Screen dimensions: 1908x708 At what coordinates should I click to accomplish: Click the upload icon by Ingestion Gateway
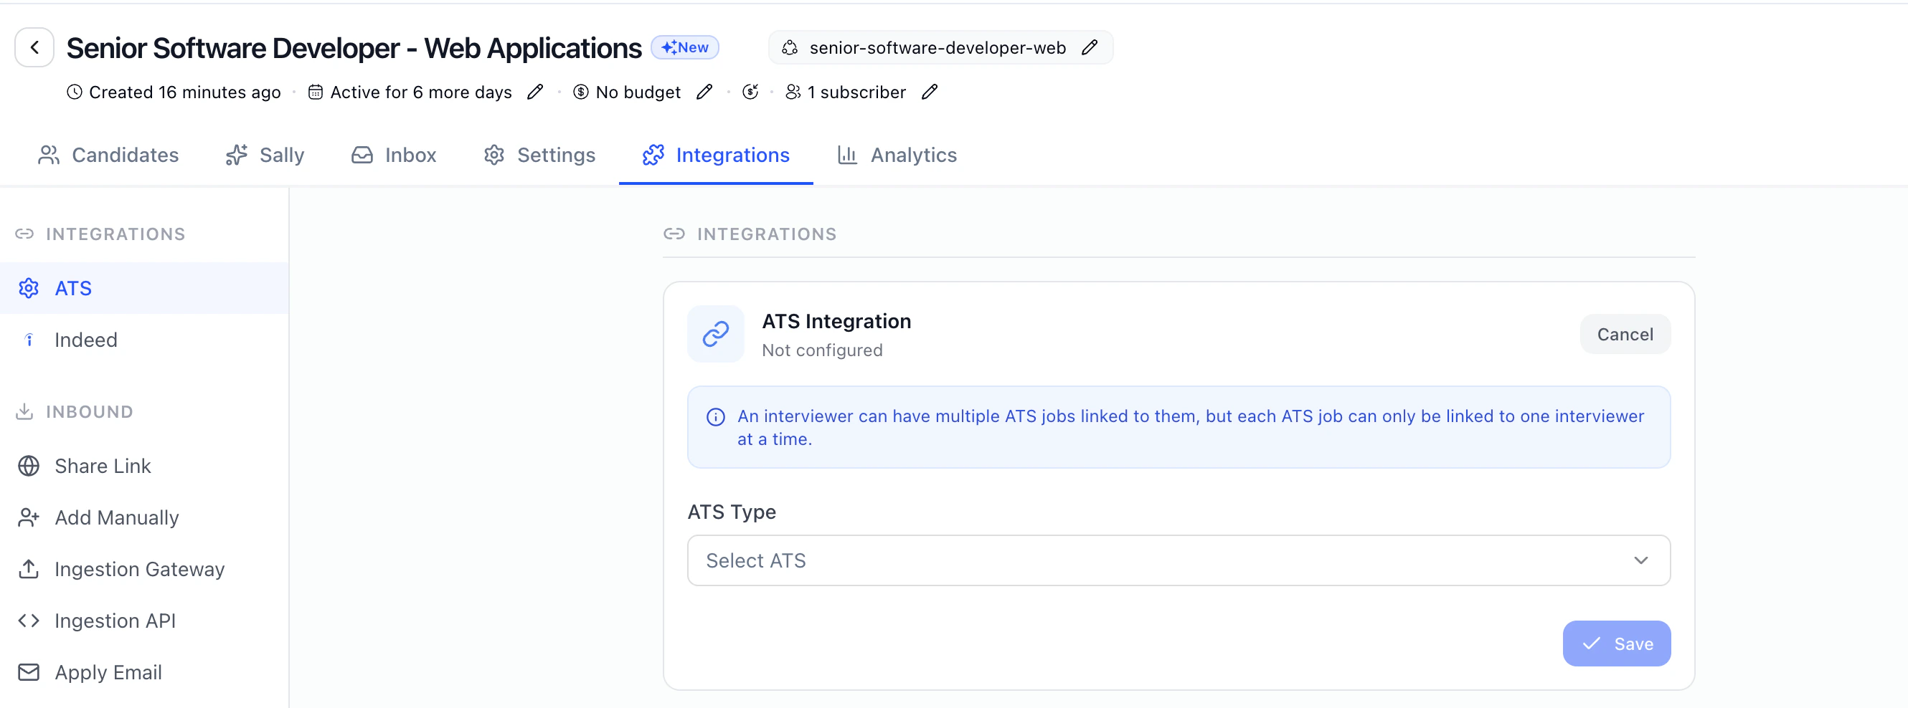pos(28,569)
